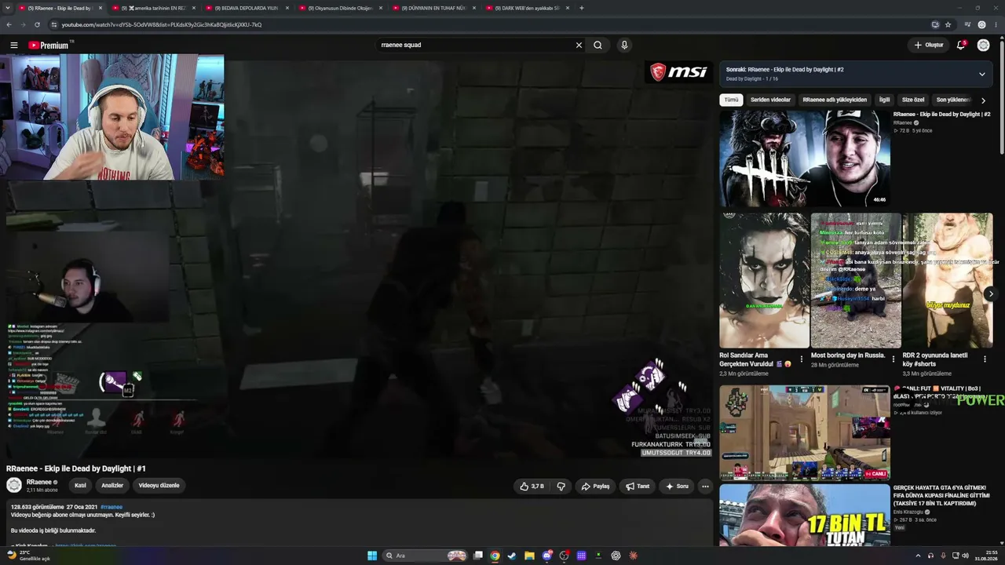
Task: Click the Katıl join button
Action: pyautogui.click(x=80, y=486)
